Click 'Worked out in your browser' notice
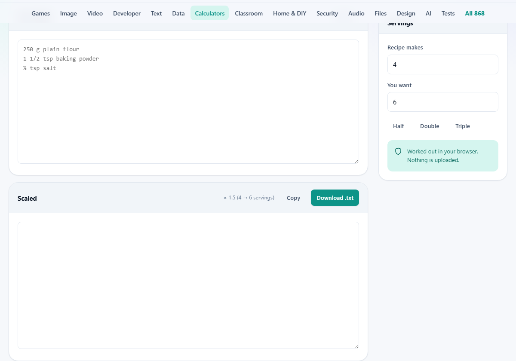The image size is (516, 361). (x=442, y=156)
